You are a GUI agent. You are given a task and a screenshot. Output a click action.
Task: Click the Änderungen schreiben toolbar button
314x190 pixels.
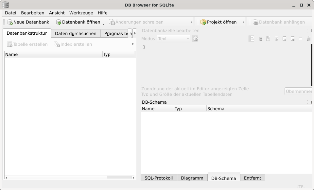pyautogui.click(x=136, y=22)
